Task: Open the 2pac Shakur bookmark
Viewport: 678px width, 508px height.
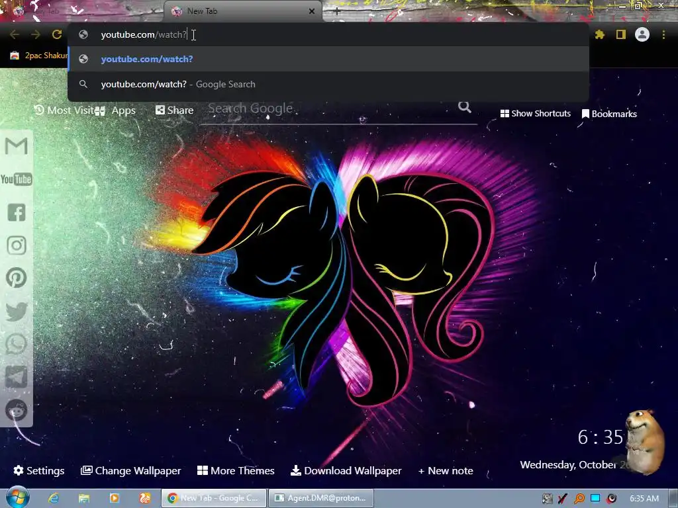Action: pos(39,56)
